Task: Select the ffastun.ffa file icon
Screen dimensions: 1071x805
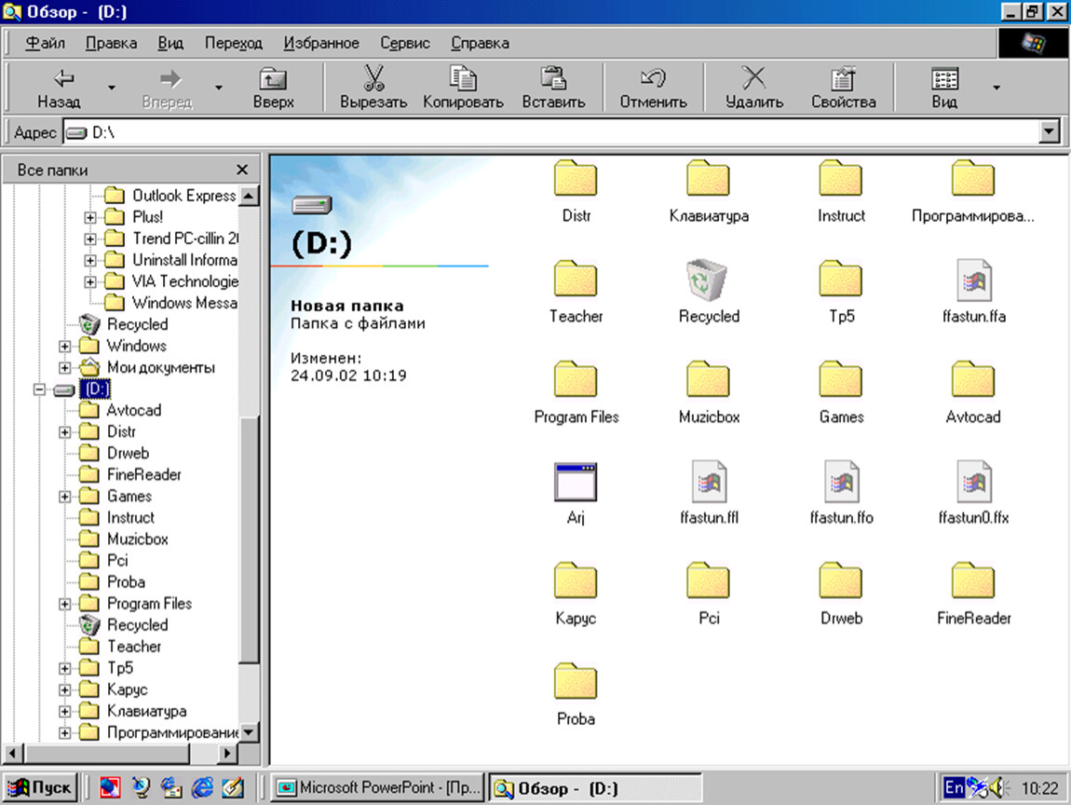Action: pos(974,280)
